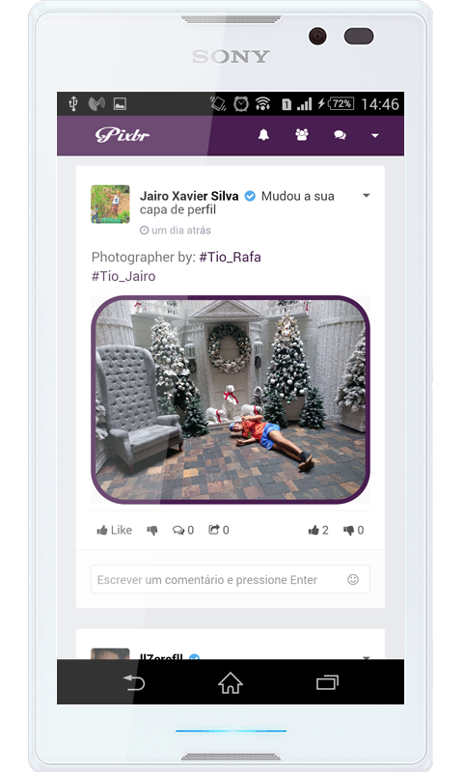This screenshot has width=463, height=772.
Task: Expand options arrow on second post
Action: 366,657
